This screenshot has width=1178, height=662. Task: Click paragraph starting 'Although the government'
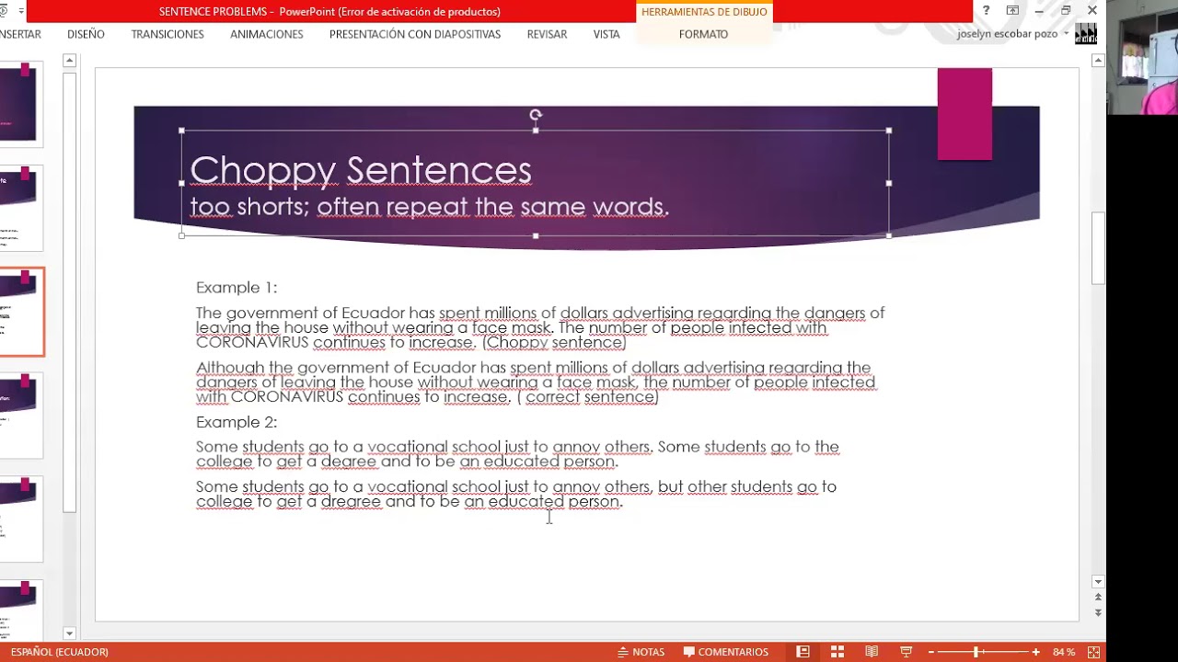pyautogui.click(x=536, y=382)
